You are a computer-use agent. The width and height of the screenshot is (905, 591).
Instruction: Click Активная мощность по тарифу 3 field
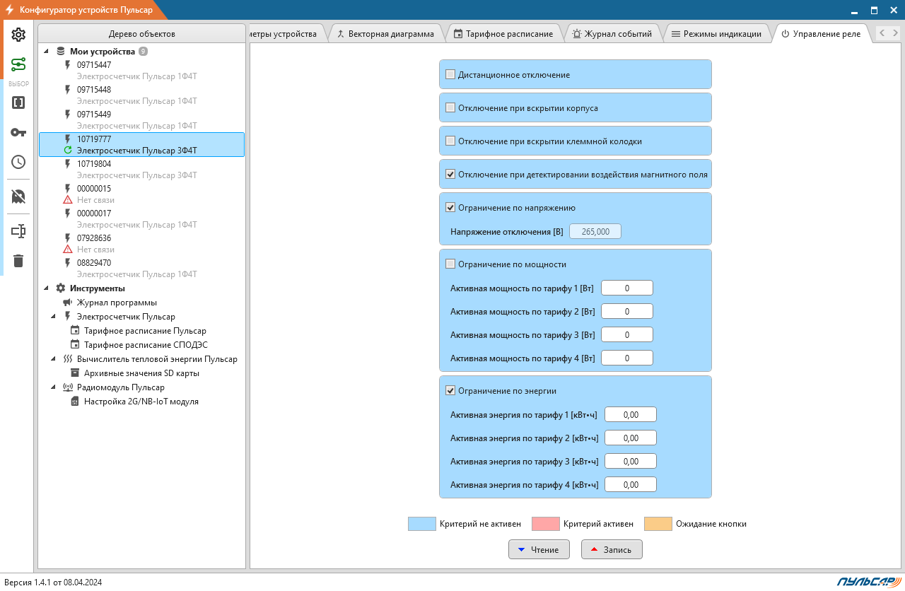(x=627, y=334)
